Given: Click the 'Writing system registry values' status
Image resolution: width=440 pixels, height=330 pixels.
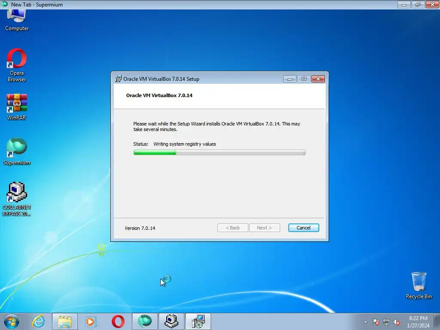Looking at the screenshot, I should coord(185,144).
